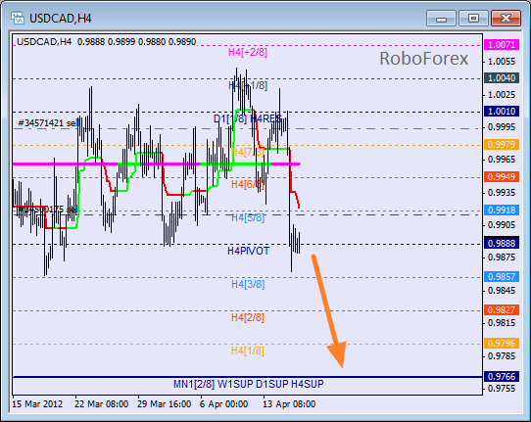The image size is (531, 422).
Task: Click the 0.9875 price scale value
Action: pos(502,258)
